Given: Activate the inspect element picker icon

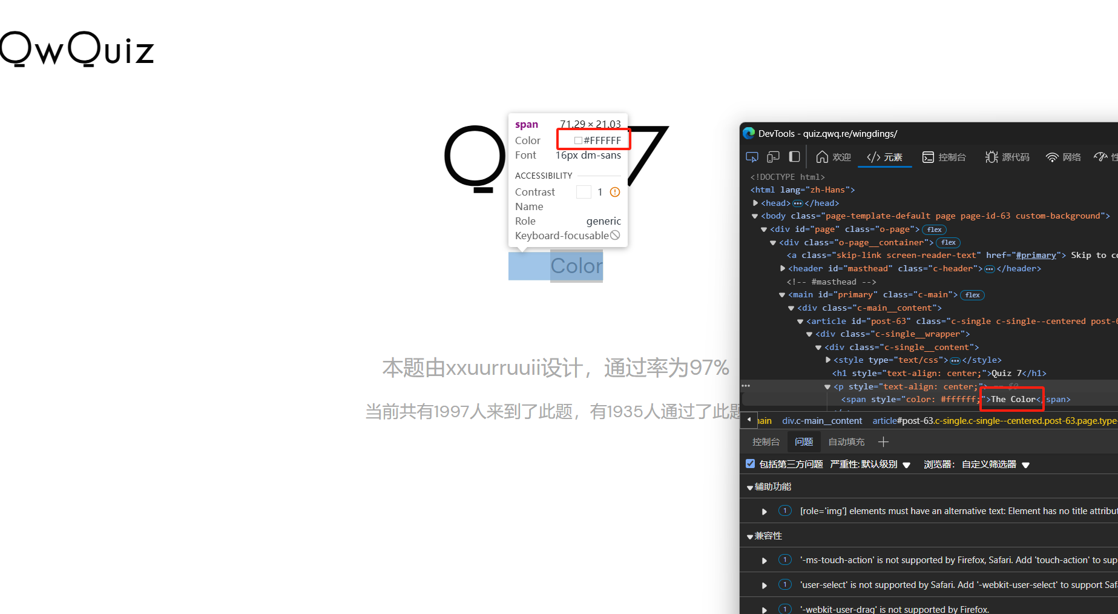Looking at the screenshot, I should pos(752,157).
